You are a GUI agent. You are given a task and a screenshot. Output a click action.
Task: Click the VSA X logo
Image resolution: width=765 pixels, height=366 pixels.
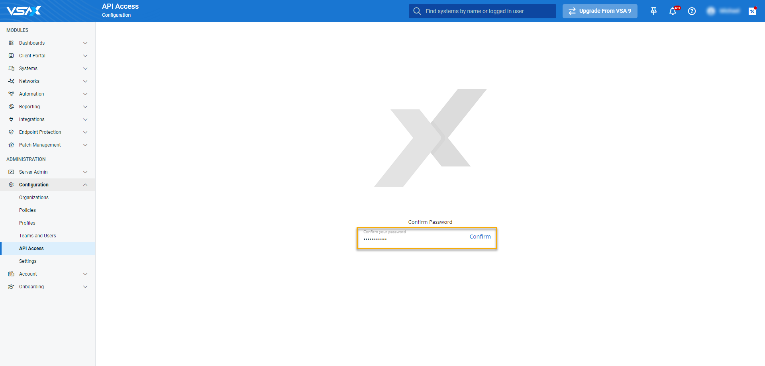(x=24, y=11)
